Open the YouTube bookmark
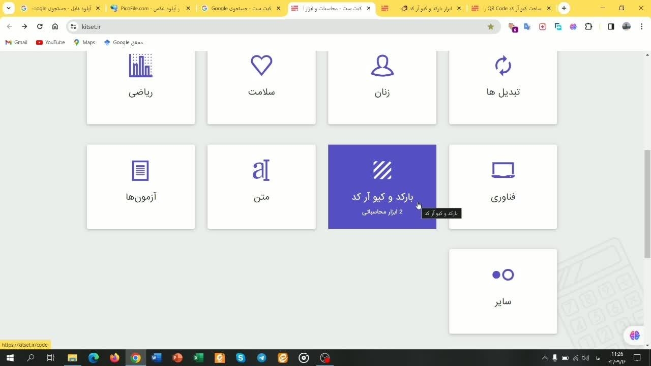Viewport: 651px width, 366px height. (x=50, y=42)
